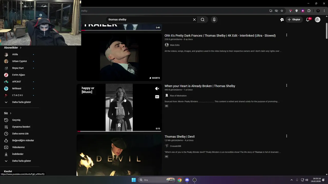Open the DEVIL video thumbnail
The width and height of the screenshot is (328, 184).
[119, 155]
